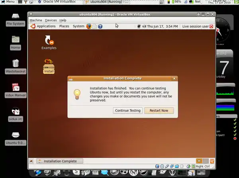Screen dimensions: 239x178
Task: Expand the Ubuntu Applications menu
Action: click(x=46, y=26)
